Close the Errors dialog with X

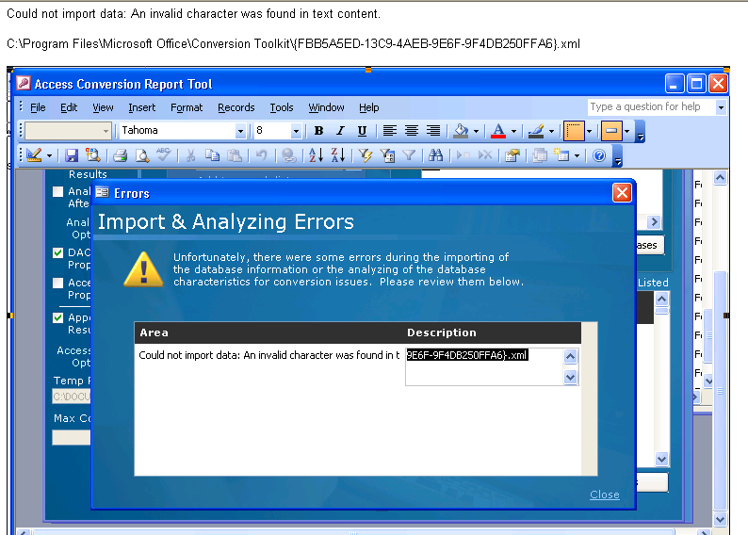click(x=622, y=193)
